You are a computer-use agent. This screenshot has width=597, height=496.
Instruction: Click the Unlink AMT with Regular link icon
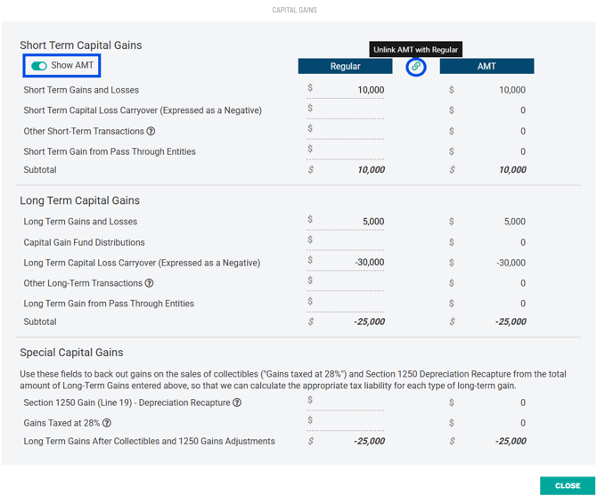[x=415, y=67]
